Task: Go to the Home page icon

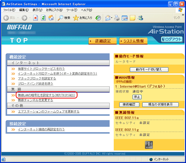Action: (x=51, y=18)
